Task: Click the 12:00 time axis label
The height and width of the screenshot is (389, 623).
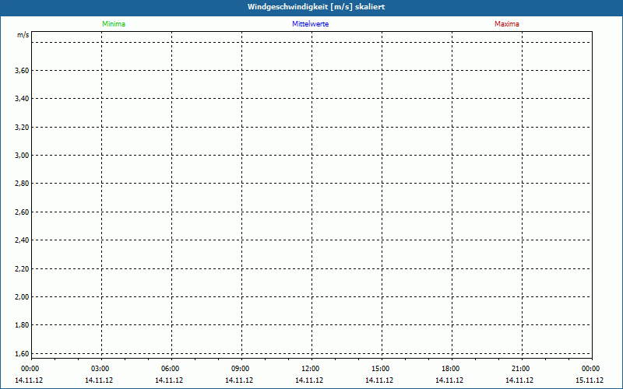Action: click(x=310, y=369)
